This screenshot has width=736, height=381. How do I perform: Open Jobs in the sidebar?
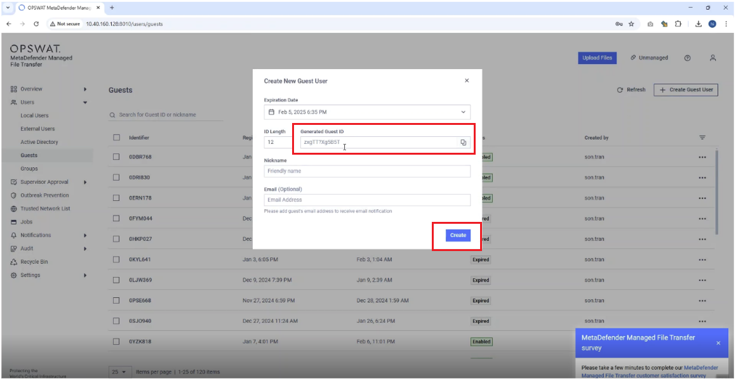[26, 222]
